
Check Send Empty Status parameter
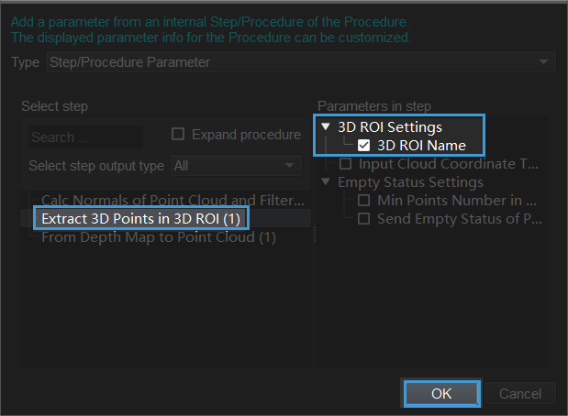click(x=364, y=219)
